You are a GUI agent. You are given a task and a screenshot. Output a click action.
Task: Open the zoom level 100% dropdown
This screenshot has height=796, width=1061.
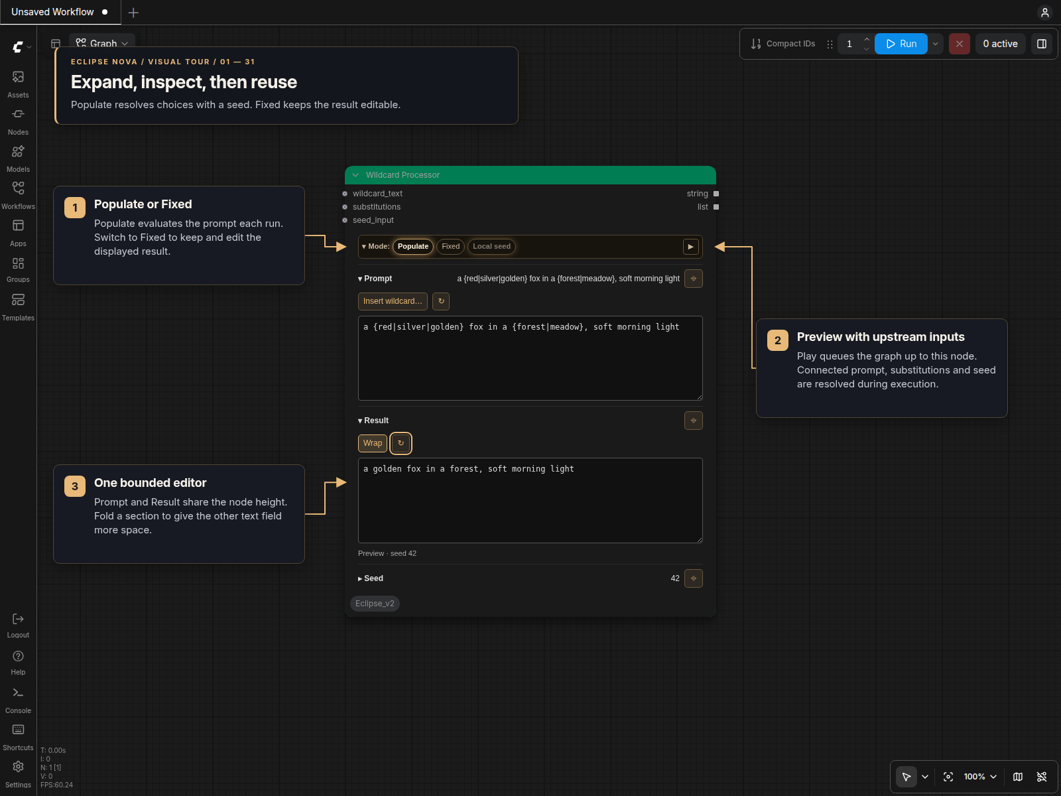(980, 777)
